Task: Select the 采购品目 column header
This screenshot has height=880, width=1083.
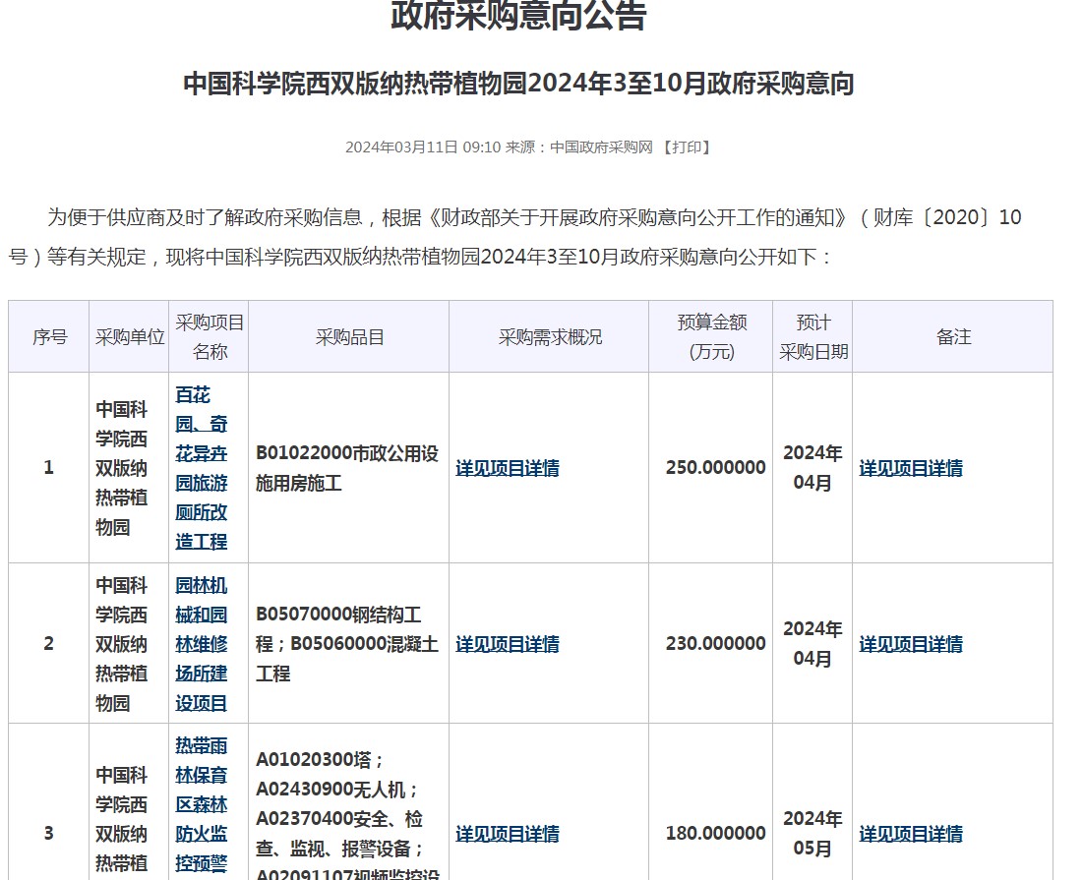Action: [x=349, y=337]
